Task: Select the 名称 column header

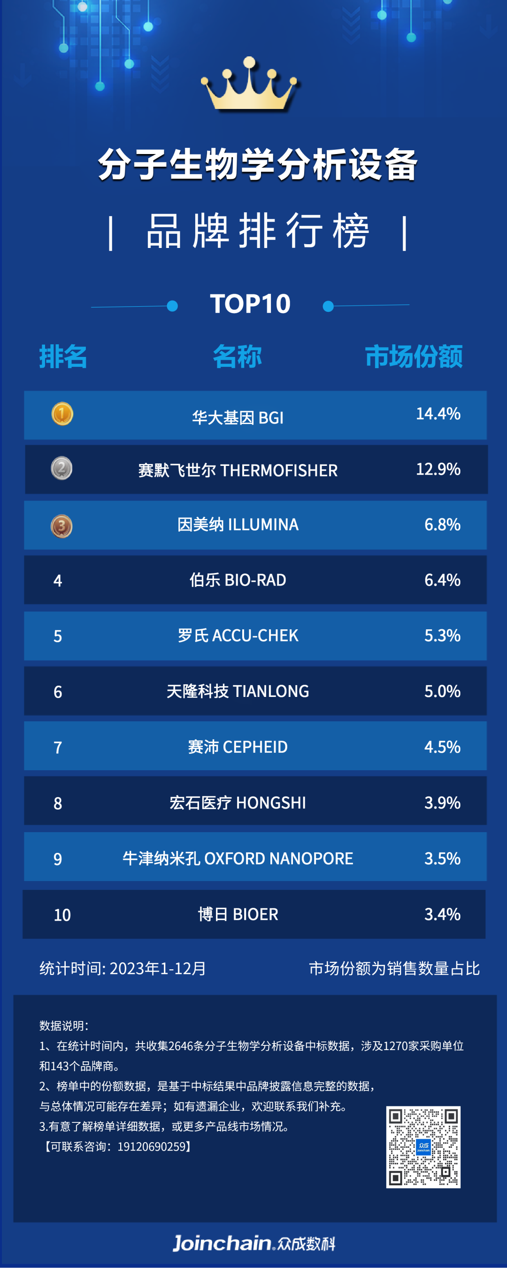Action: tap(237, 356)
